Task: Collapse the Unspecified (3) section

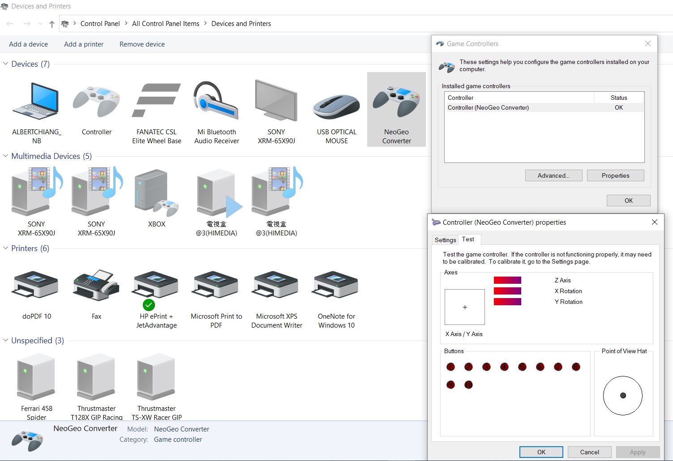Action: click(x=6, y=341)
